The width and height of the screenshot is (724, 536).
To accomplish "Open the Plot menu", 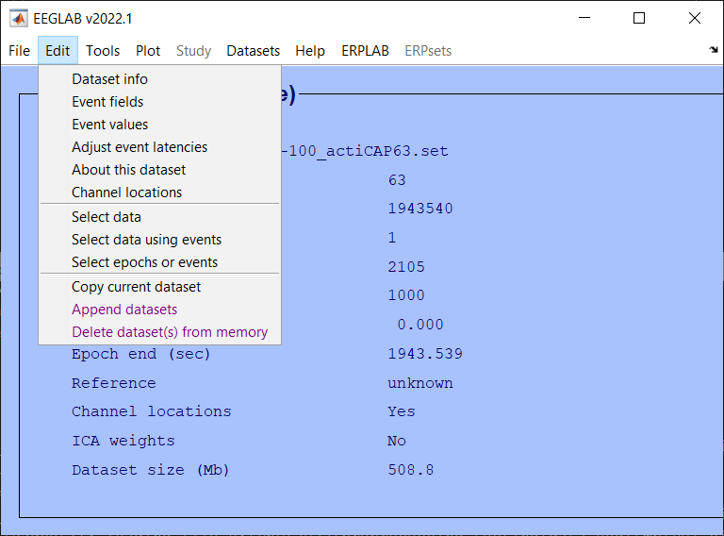I will coord(148,51).
